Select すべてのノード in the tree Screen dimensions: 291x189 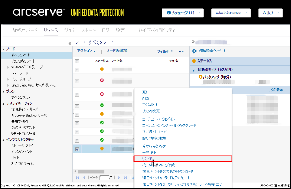pyautogui.click(x=21, y=55)
